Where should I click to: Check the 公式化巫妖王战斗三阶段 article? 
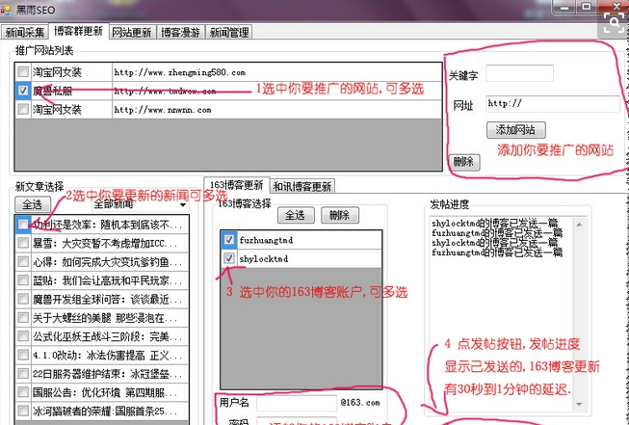tap(23, 336)
